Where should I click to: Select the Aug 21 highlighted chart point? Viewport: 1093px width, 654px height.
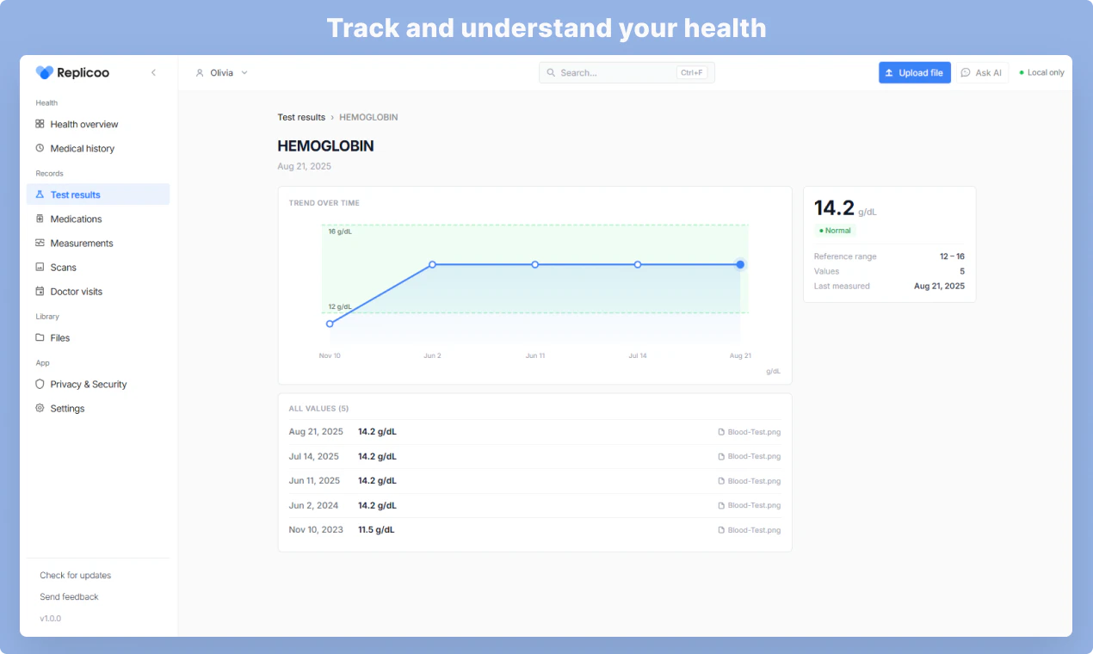click(x=740, y=264)
